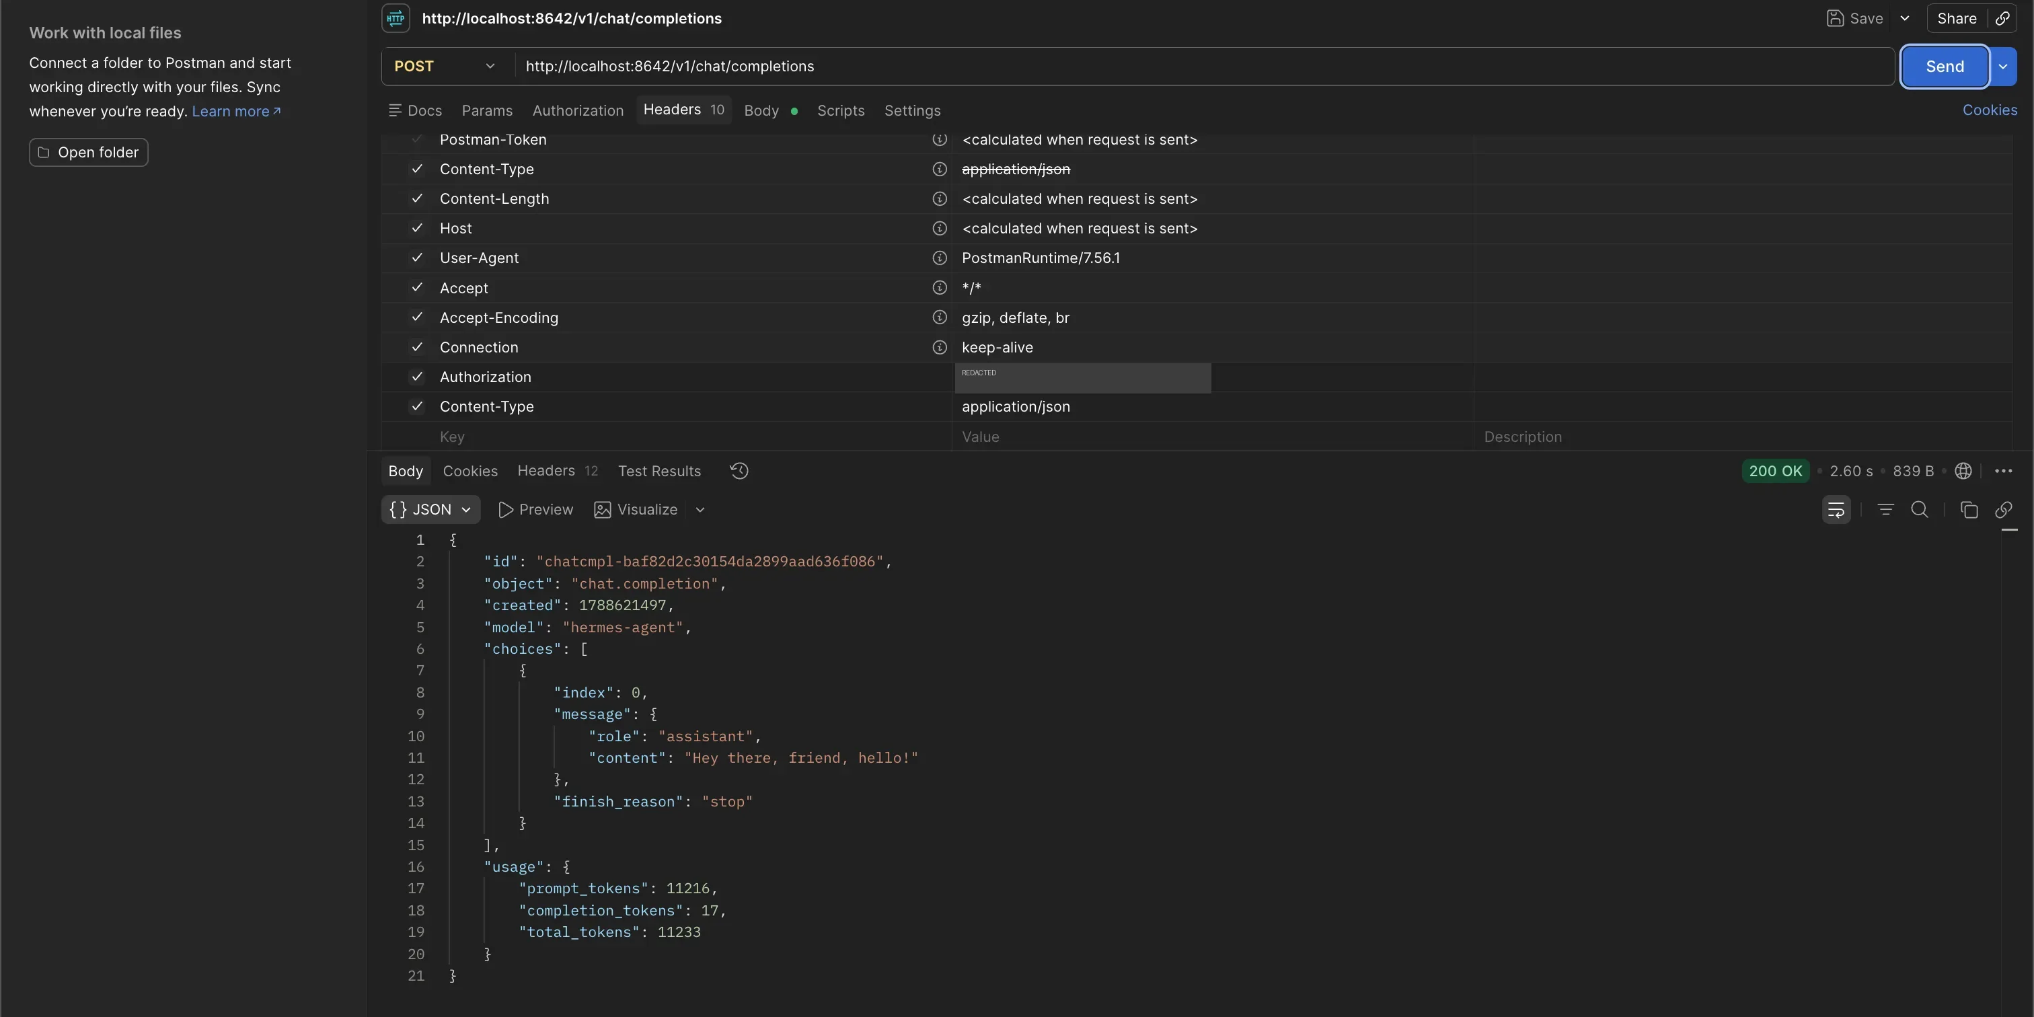Click the redacted Authorization value
Screen dimensions: 2034x1017
(1082, 377)
